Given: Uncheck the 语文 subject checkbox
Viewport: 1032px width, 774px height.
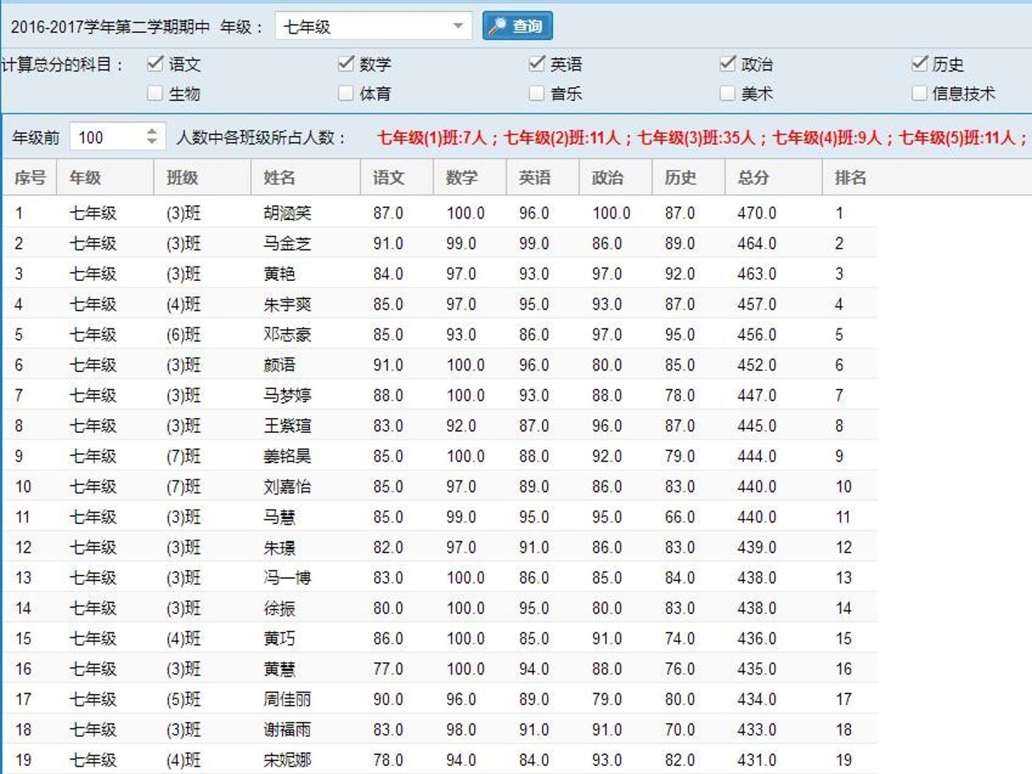Looking at the screenshot, I should pos(155,64).
